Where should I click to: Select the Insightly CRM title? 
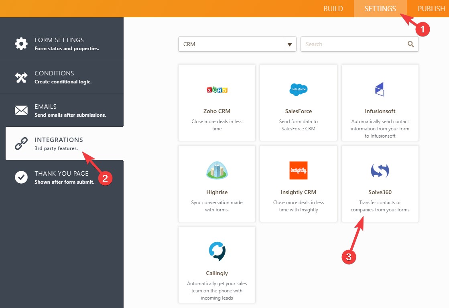coord(299,192)
